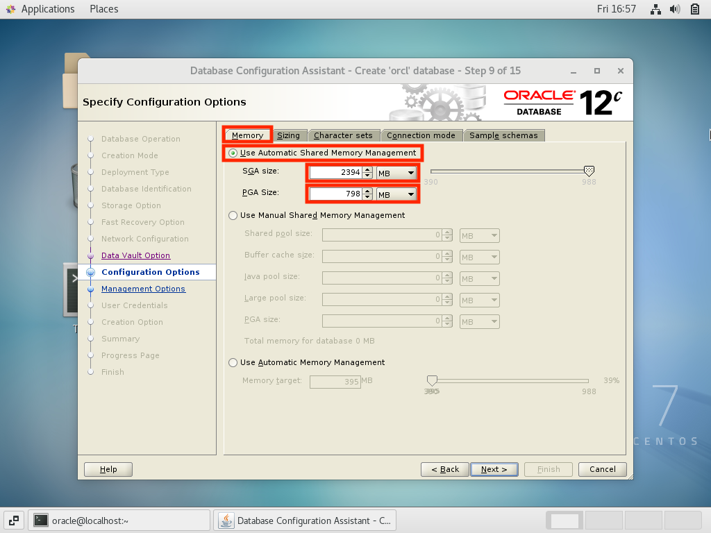This screenshot has height=533, width=711.
Task: Click the Summary step label
Action: pos(120,339)
